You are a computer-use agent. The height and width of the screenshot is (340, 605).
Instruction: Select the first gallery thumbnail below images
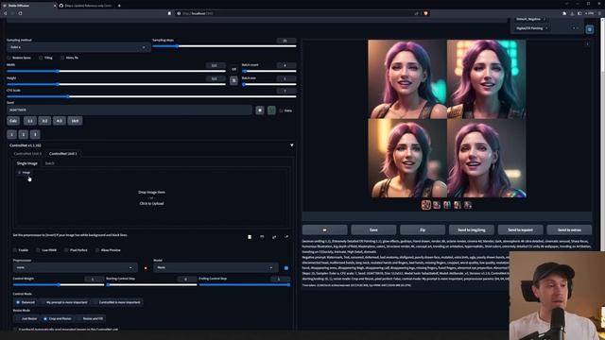pyautogui.click(x=426, y=205)
